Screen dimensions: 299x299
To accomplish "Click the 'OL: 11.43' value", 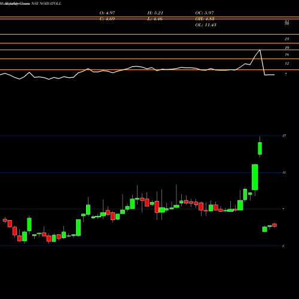I will click(206, 25).
